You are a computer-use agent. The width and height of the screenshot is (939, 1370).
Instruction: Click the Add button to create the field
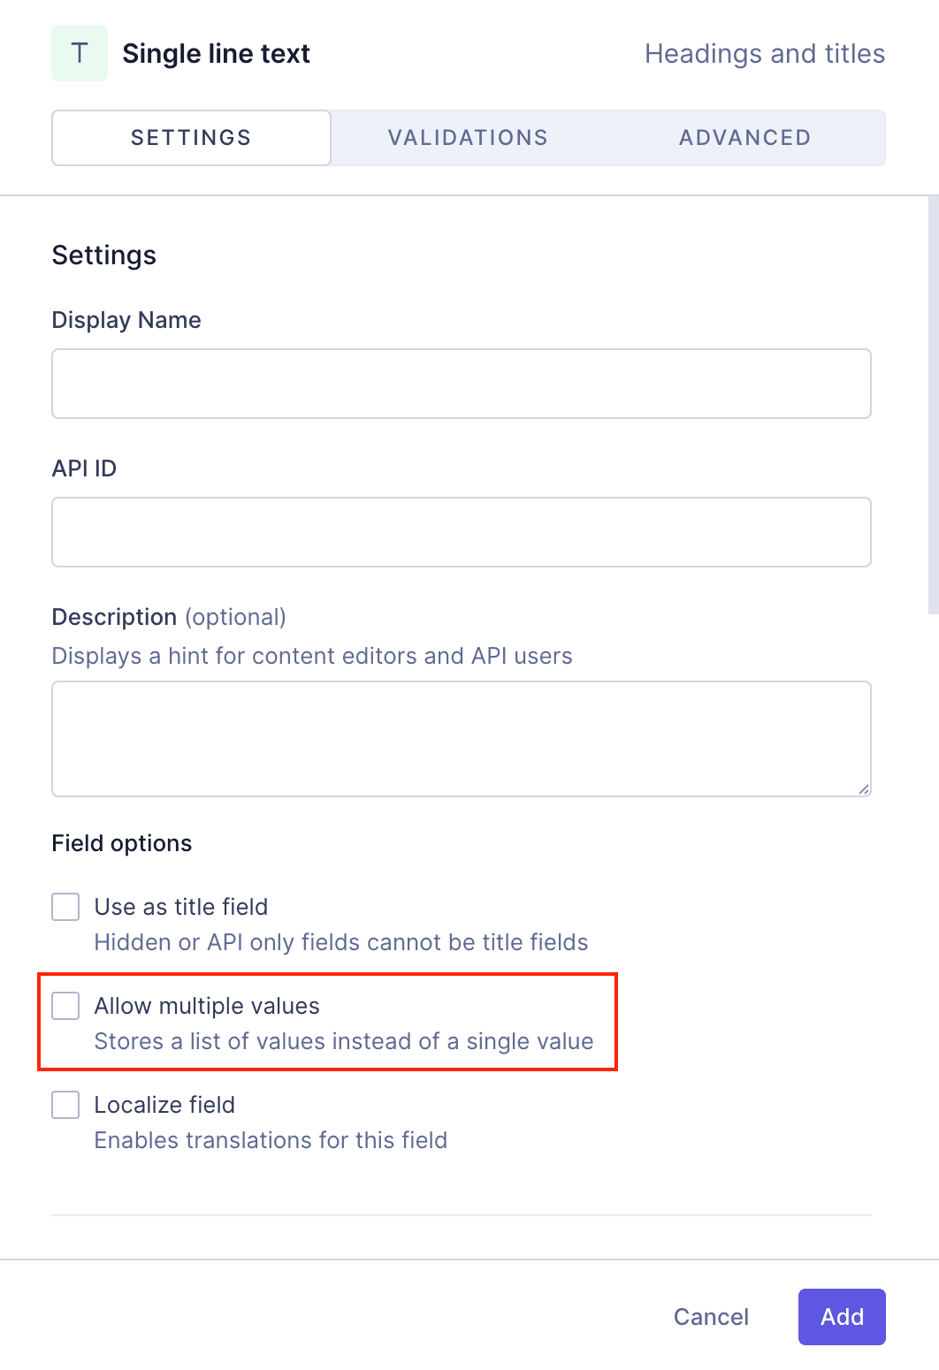pos(841,1317)
